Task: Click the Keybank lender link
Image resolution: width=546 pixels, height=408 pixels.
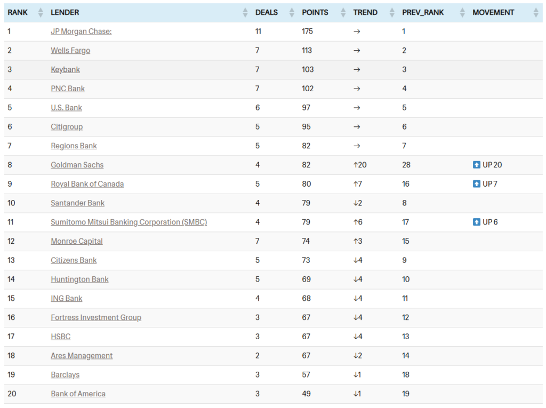Action: click(x=65, y=69)
